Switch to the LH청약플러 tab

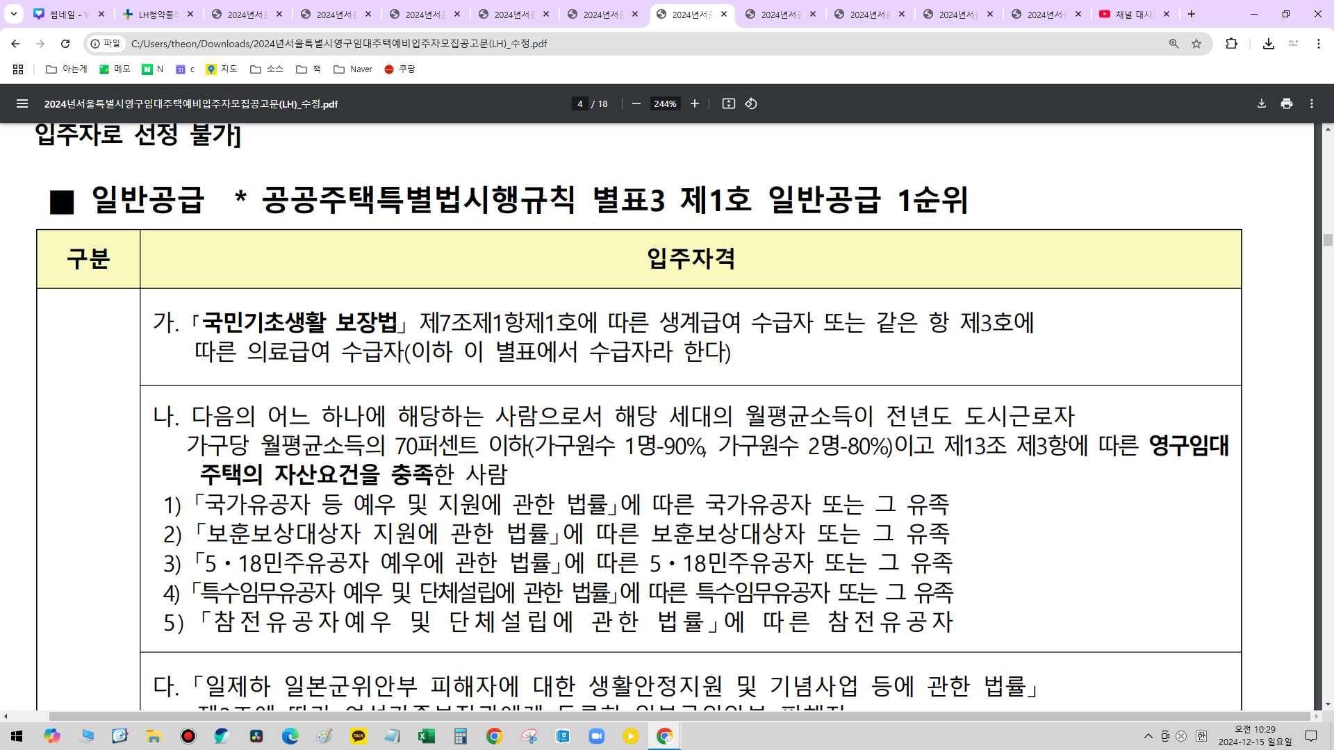tap(158, 14)
